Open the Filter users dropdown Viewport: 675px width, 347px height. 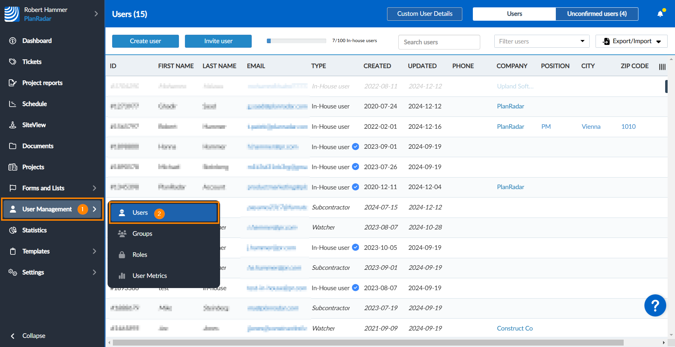(541, 41)
